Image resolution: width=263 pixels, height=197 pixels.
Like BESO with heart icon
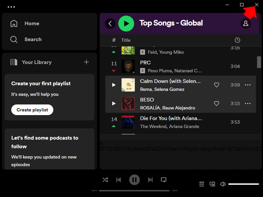click(x=217, y=103)
